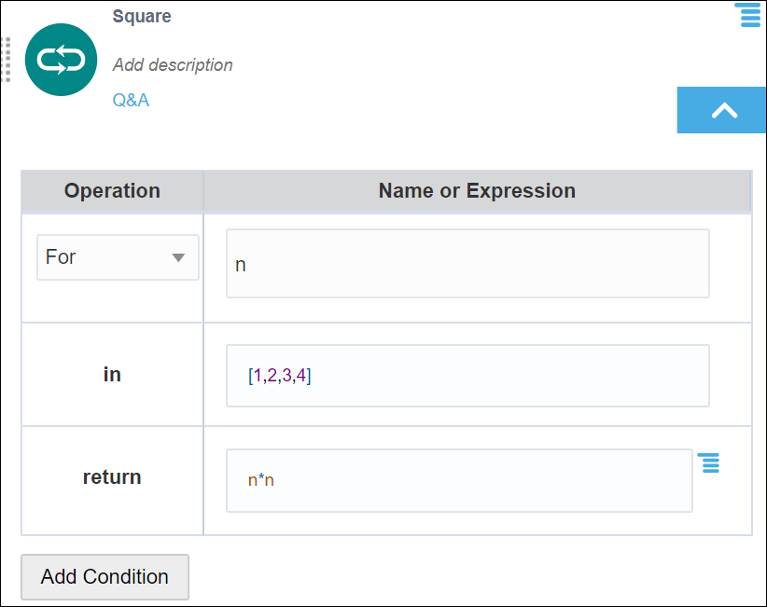Focus the variable name field containing n

click(467, 264)
